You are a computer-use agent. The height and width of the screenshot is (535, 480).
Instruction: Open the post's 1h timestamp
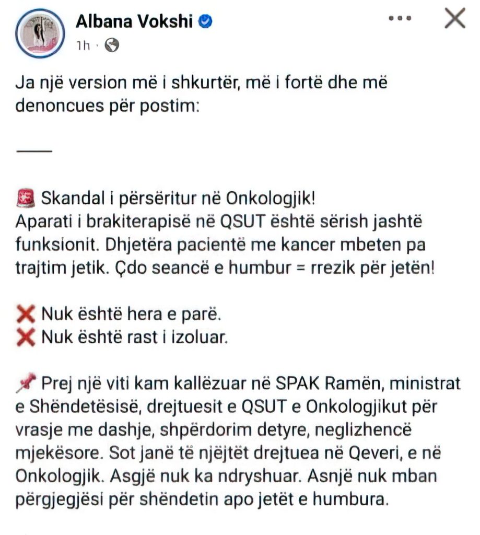[x=83, y=46]
